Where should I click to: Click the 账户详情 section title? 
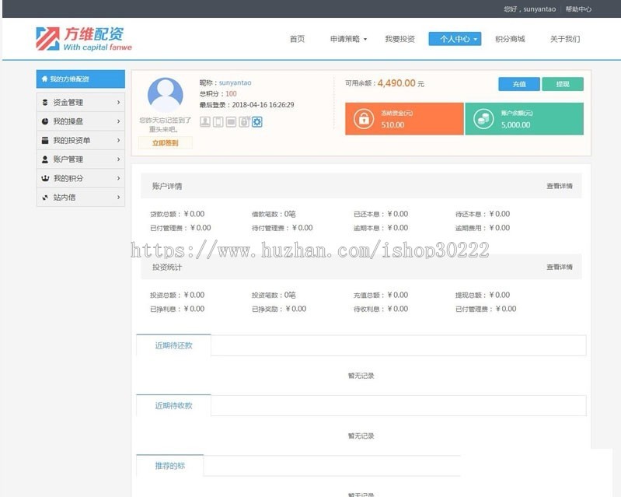pyautogui.click(x=167, y=186)
